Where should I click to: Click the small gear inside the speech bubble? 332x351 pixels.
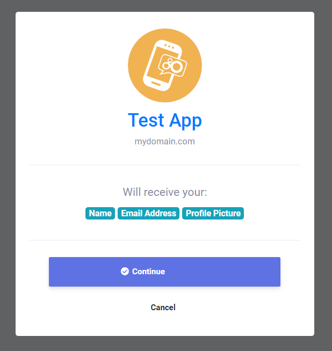tap(166, 65)
